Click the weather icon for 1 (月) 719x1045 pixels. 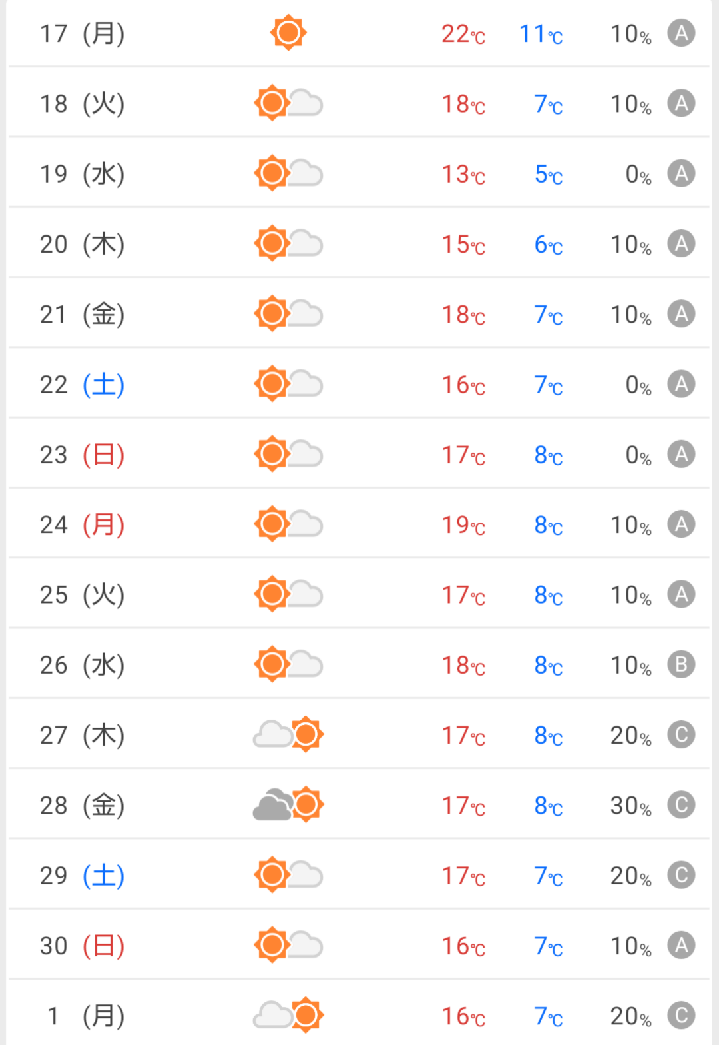[288, 1015]
